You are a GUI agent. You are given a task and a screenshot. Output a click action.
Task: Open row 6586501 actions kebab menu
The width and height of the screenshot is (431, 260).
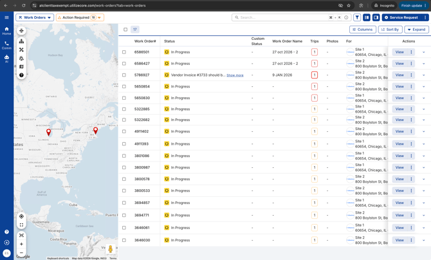411,52
